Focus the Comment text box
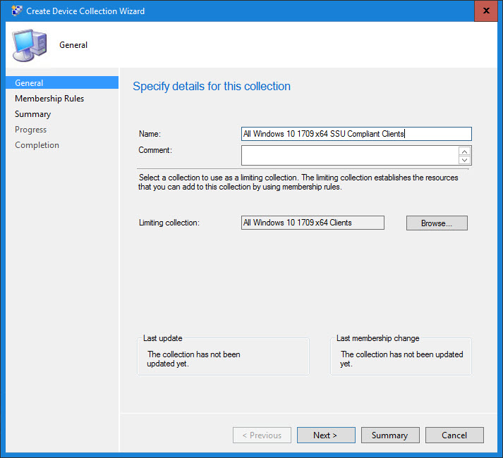This screenshot has height=458, width=503. 349,155
